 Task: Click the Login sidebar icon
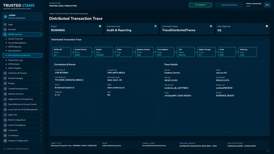(5, 25)
